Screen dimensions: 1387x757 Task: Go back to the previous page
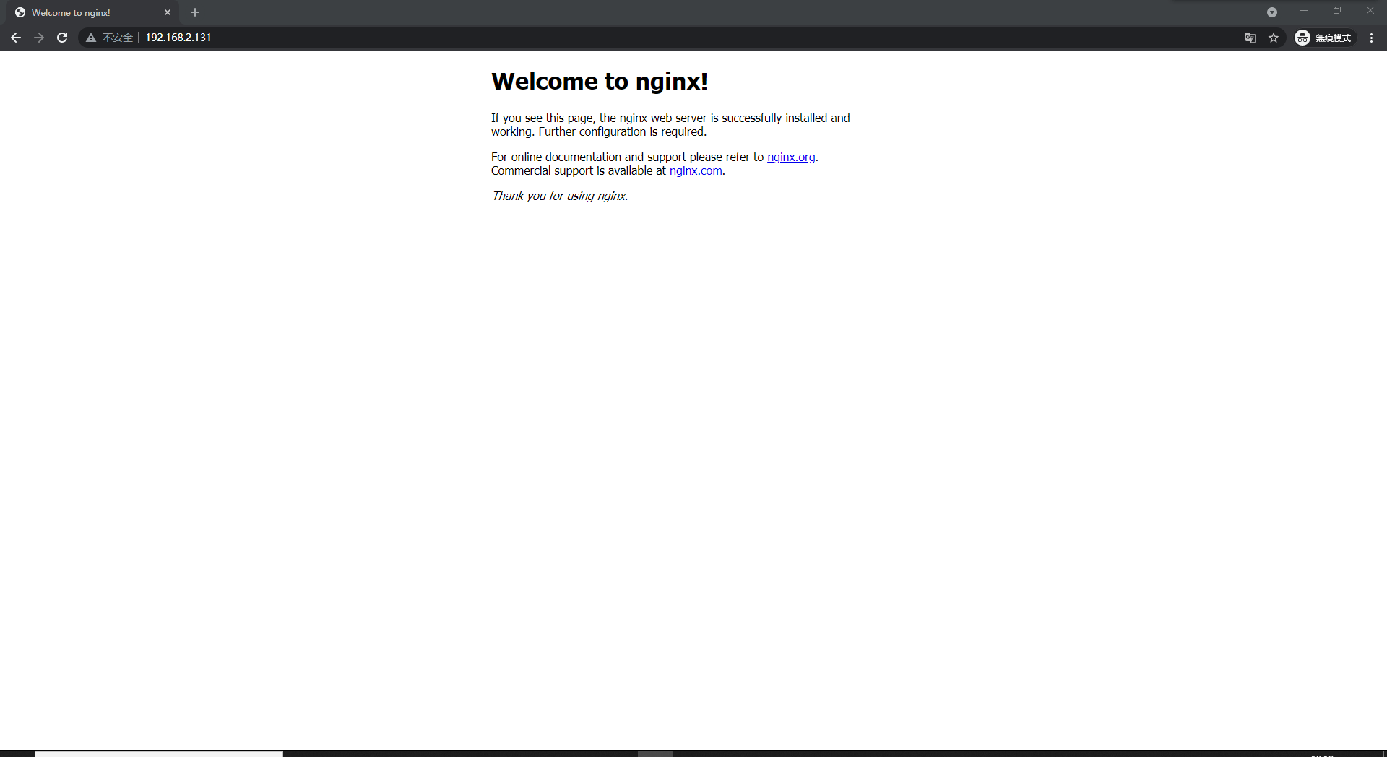(16, 38)
